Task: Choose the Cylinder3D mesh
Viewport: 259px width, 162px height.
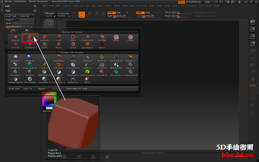Action: [x=44, y=38]
